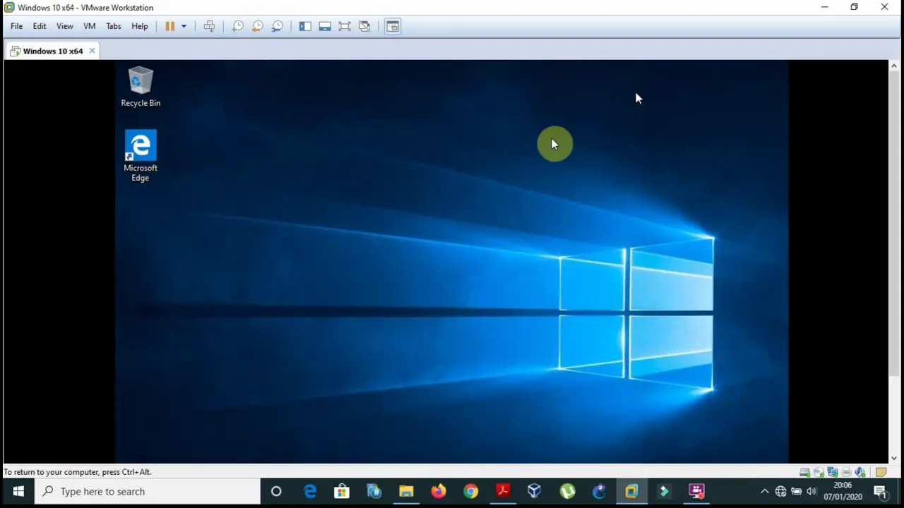Open the Help menu

[x=140, y=26]
